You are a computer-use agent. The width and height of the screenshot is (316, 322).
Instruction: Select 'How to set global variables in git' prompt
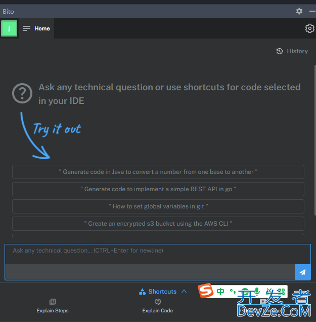(x=158, y=206)
